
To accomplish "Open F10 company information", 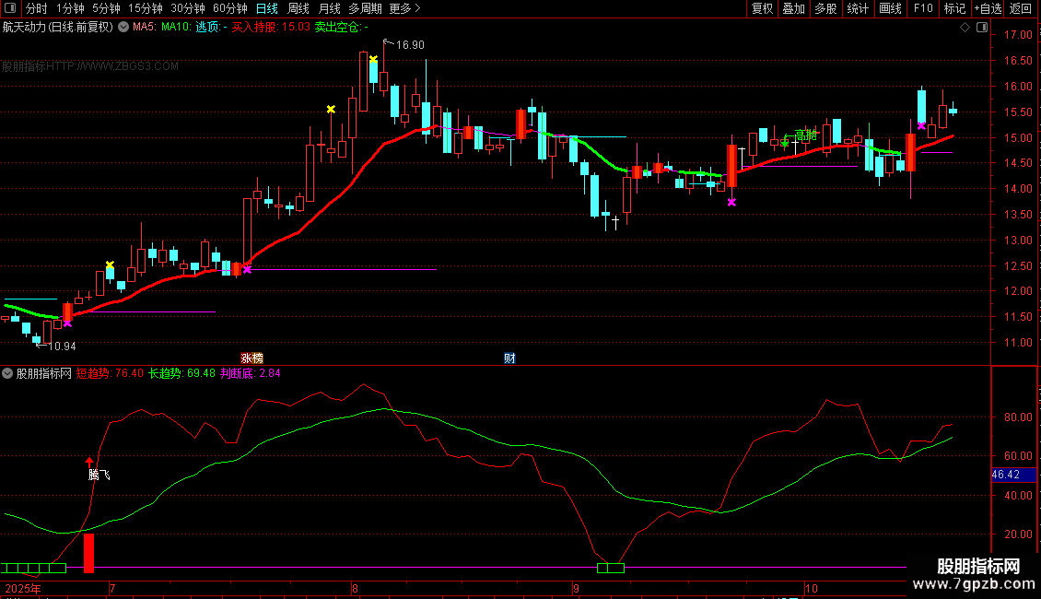I will click(923, 8).
